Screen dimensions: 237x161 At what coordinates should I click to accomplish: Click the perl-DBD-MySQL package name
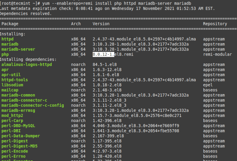click(x=18, y=126)
